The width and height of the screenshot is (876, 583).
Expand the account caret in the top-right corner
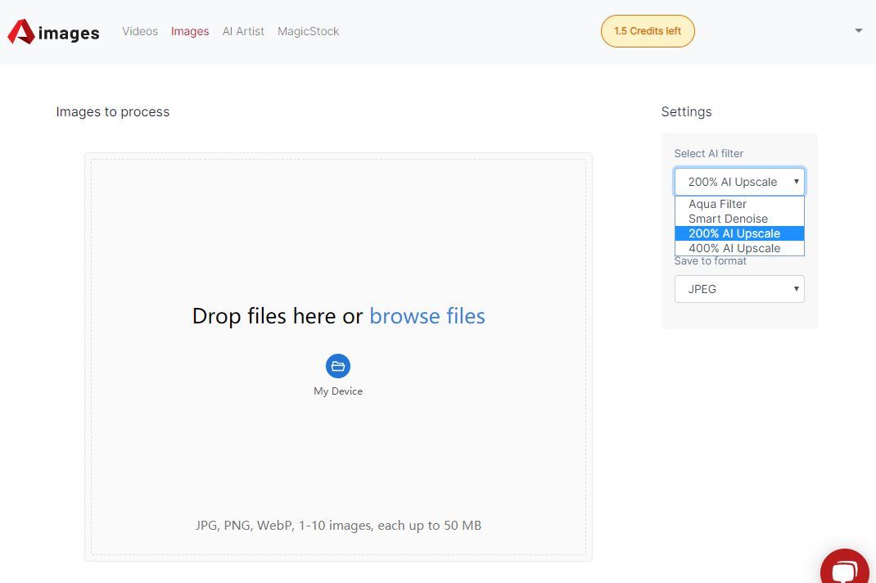click(x=858, y=31)
